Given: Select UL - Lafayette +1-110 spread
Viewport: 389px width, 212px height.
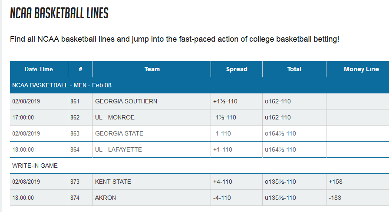Looking at the screenshot, I should point(222,149).
